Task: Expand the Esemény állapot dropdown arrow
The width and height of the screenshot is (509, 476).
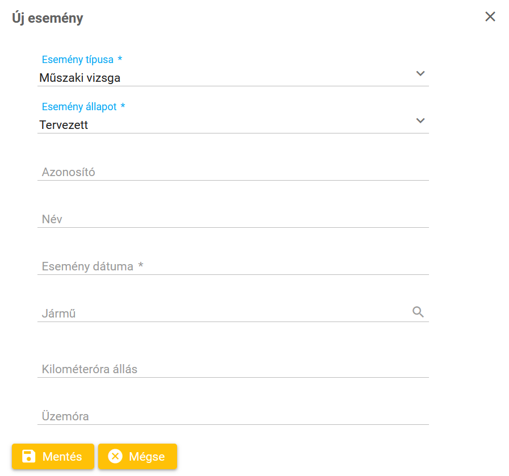Action: 420,120
